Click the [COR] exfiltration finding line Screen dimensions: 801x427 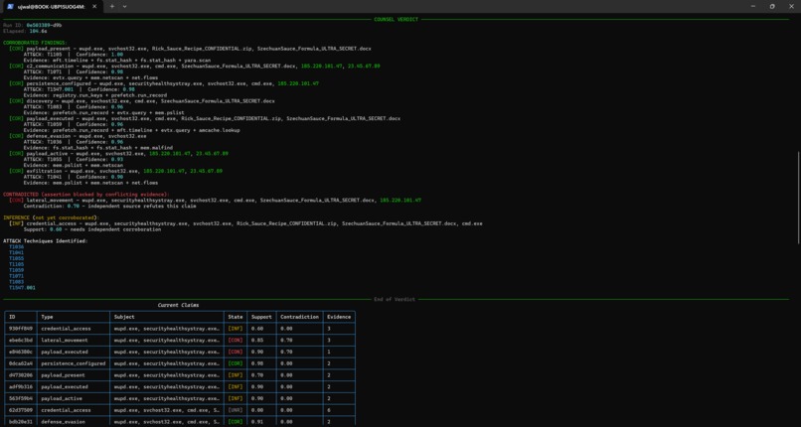coord(115,172)
